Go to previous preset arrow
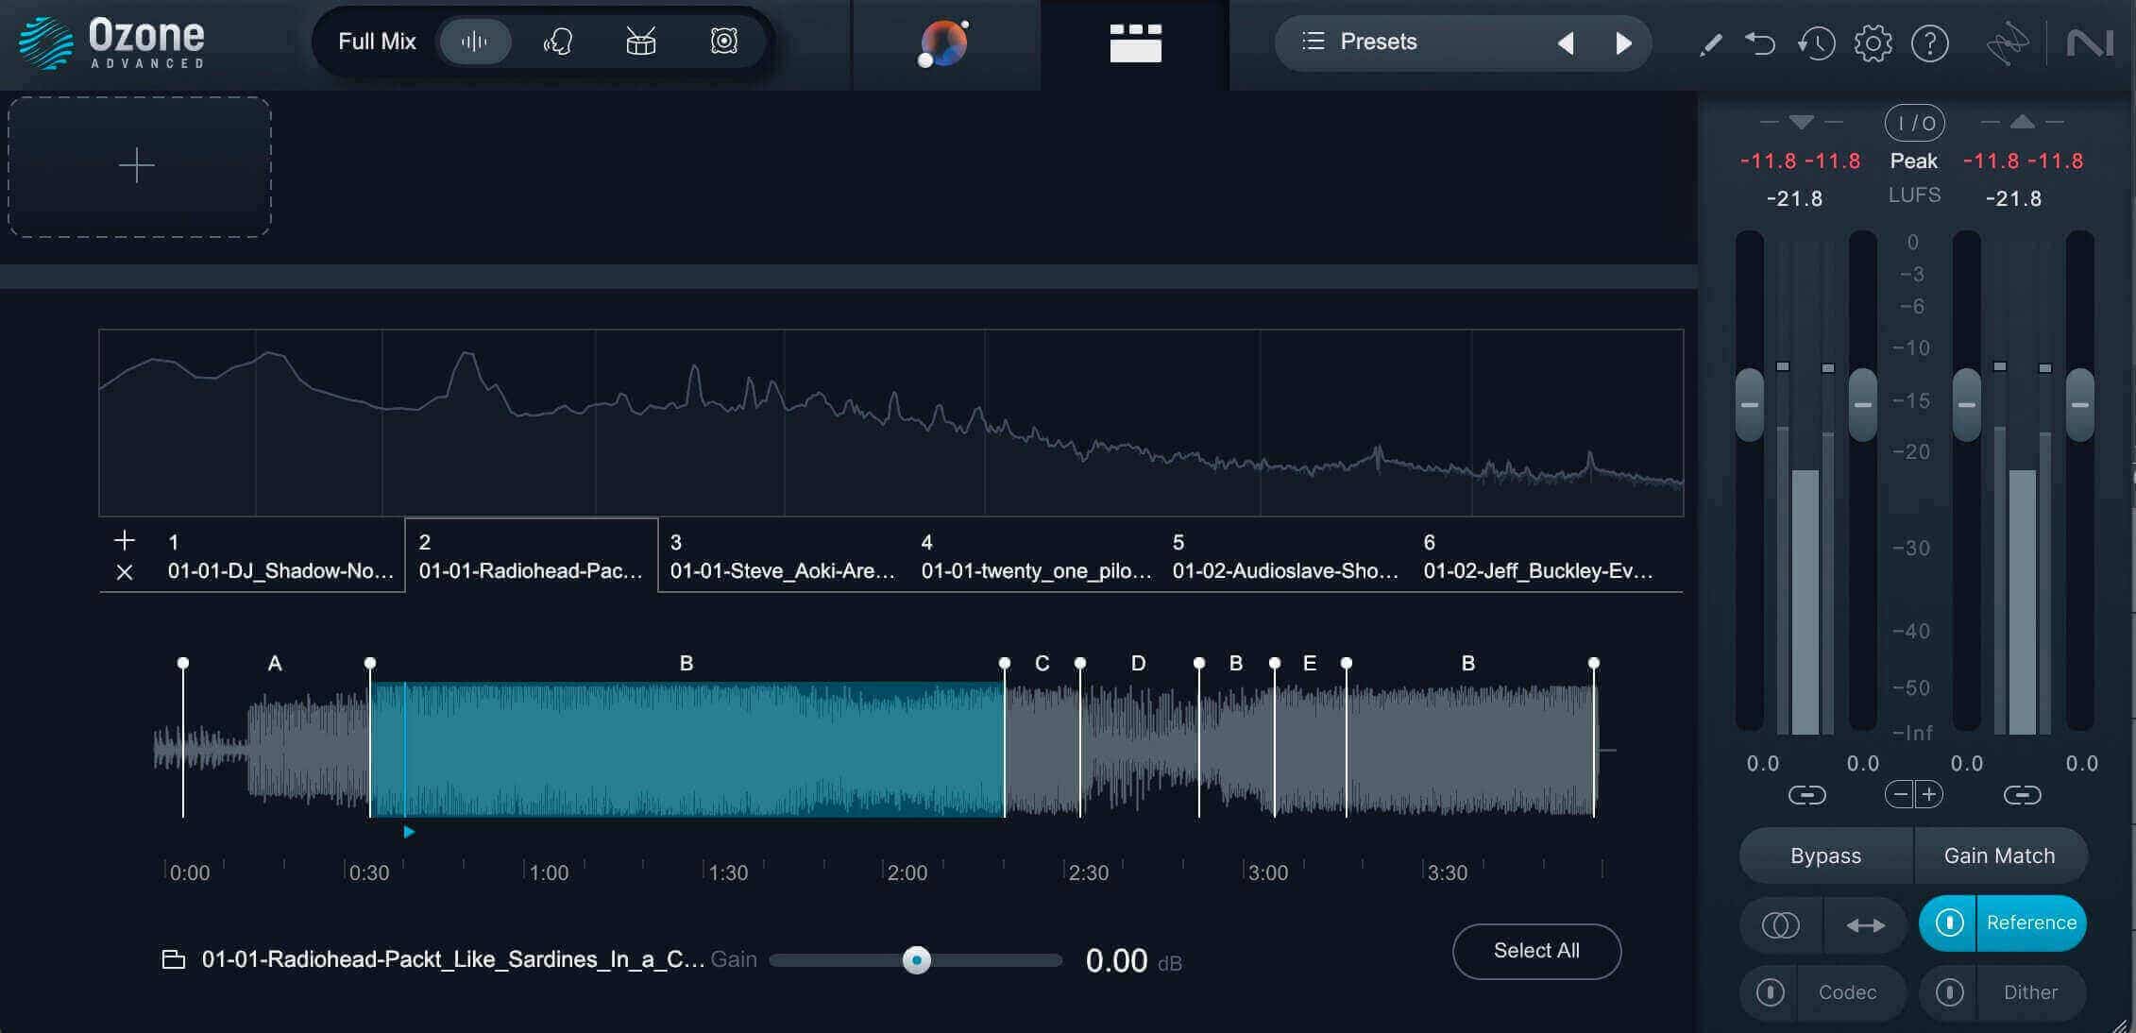This screenshot has height=1033, width=2136. (x=1566, y=43)
